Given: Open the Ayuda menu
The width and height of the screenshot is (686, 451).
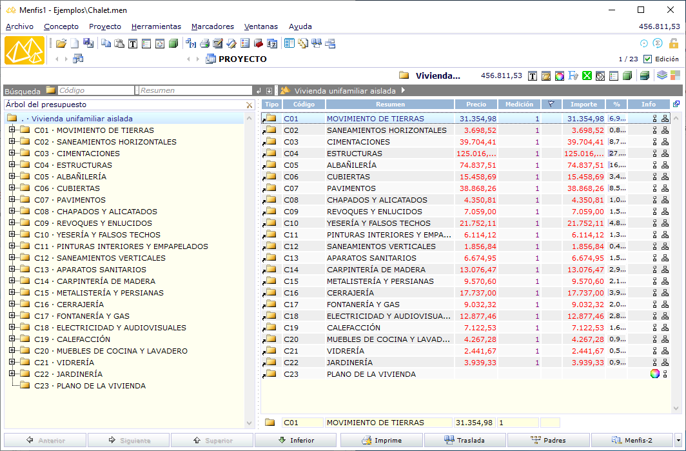Looking at the screenshot, I should 300,26.
